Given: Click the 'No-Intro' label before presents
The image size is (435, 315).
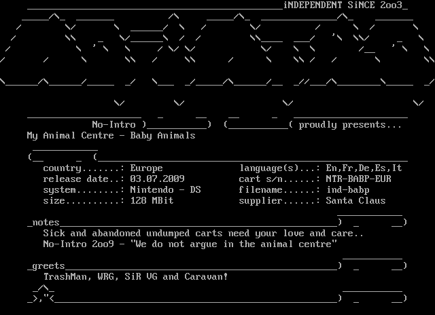Looking at the screenshot, I should [114, 125].
